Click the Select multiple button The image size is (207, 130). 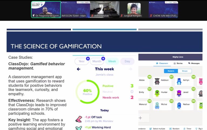pyautogui.click(x=157, y=129)
